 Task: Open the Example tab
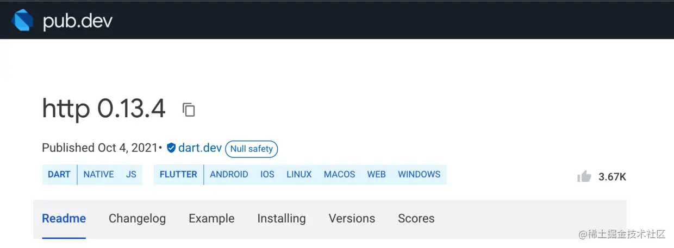point(211,219)
